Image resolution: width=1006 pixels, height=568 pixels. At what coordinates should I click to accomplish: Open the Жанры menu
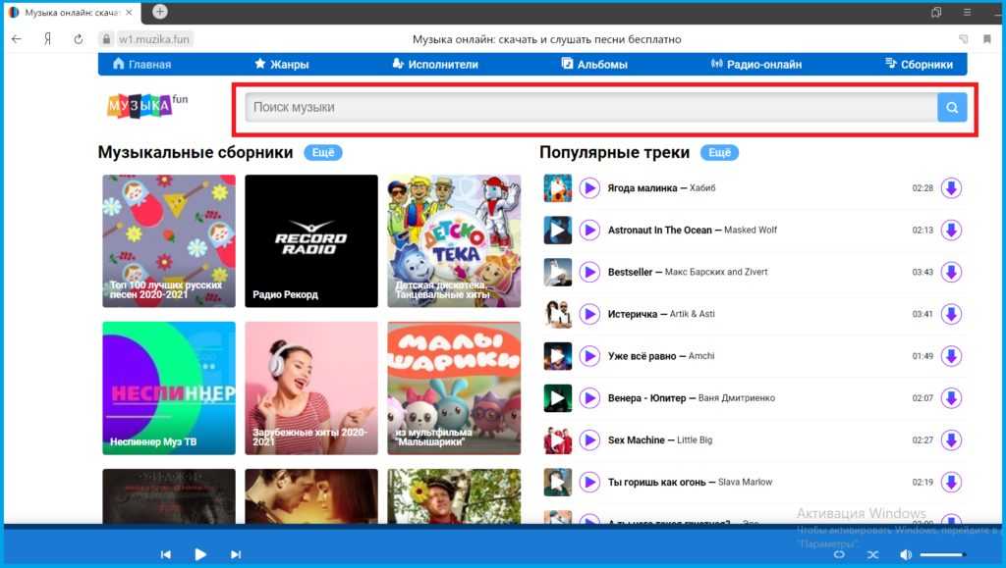(281, 65)
